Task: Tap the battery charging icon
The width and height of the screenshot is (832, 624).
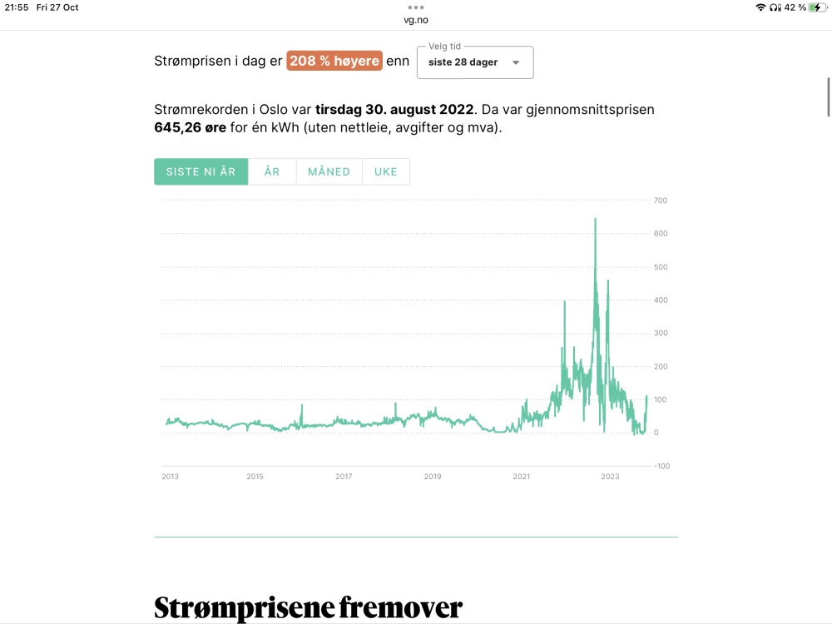Action: pyautogui.click(x=818, y=7)
